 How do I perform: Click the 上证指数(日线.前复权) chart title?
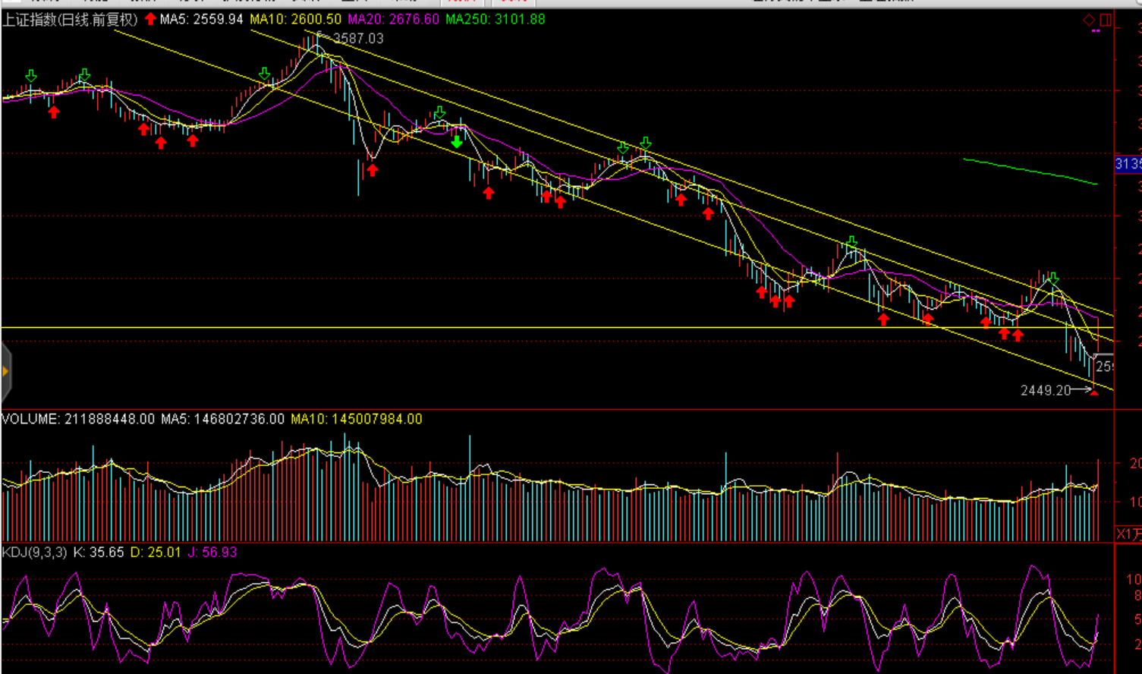click(x=70, y=20)
